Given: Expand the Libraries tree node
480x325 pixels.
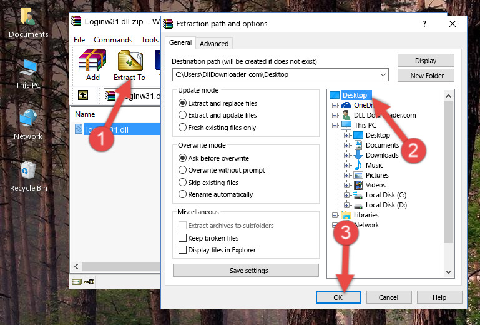Looking at the screenshot, I should 335,215.
